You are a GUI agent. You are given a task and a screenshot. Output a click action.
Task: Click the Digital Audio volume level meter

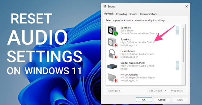[x=177, y=66]
